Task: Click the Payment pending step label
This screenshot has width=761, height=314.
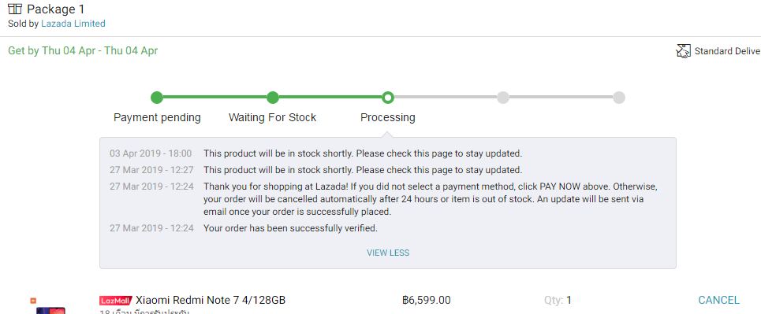Action: point(157,117)
